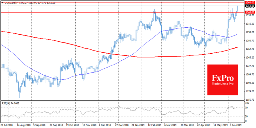Select the red 1360.00 price level tag

point(250,2)
